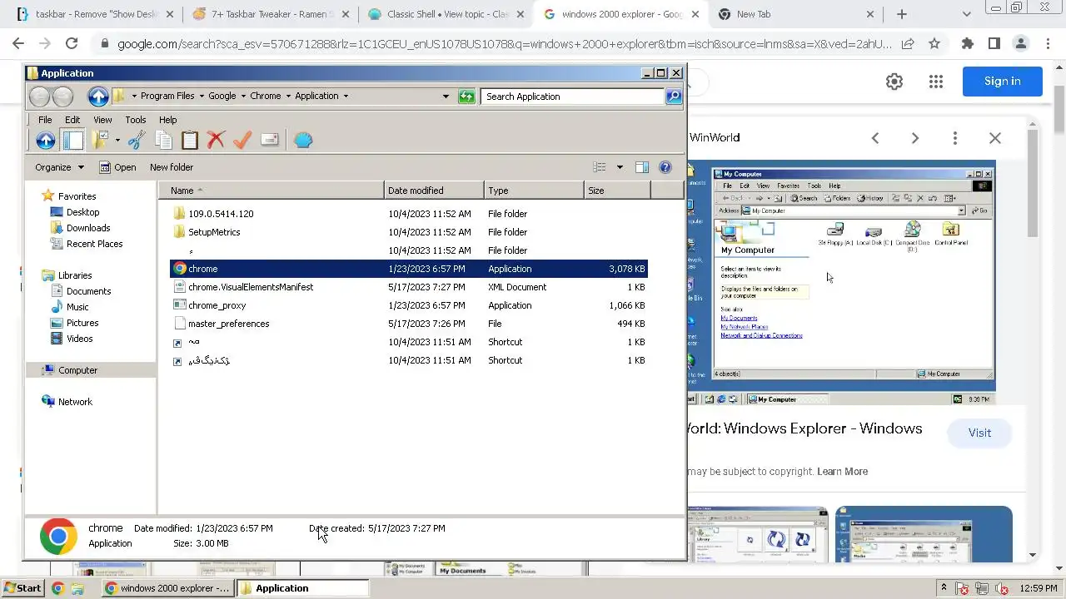Click Classic Shell Up toolbar button

pyautogui.click(x=45, y=141)
